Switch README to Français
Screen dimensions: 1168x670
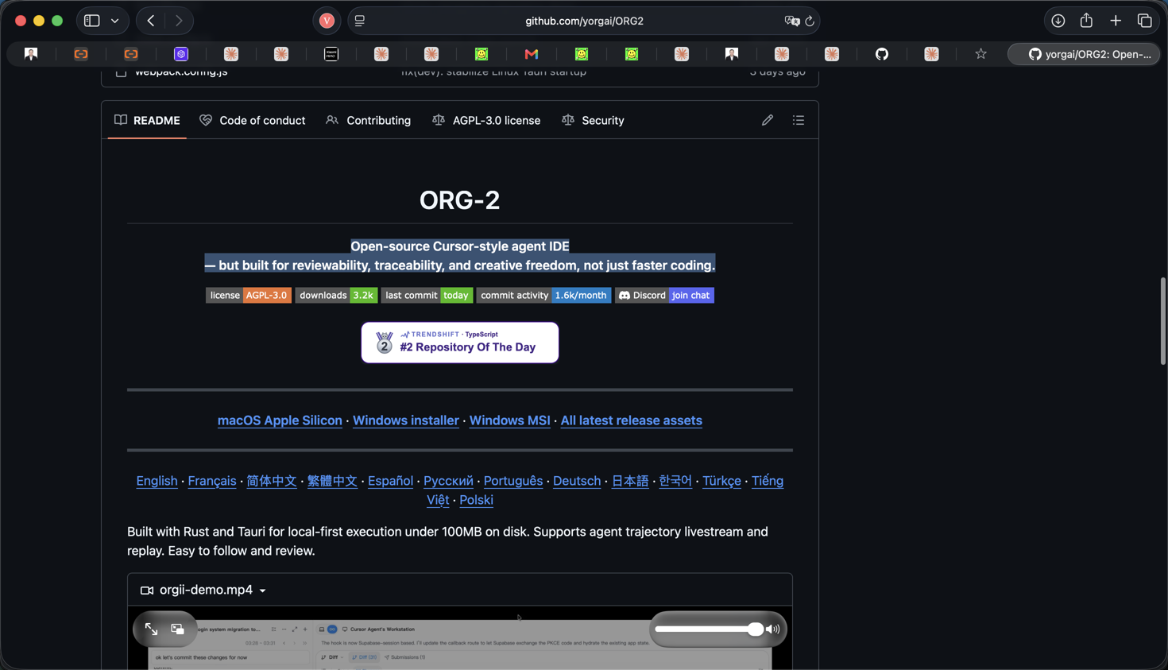[212, 481]
